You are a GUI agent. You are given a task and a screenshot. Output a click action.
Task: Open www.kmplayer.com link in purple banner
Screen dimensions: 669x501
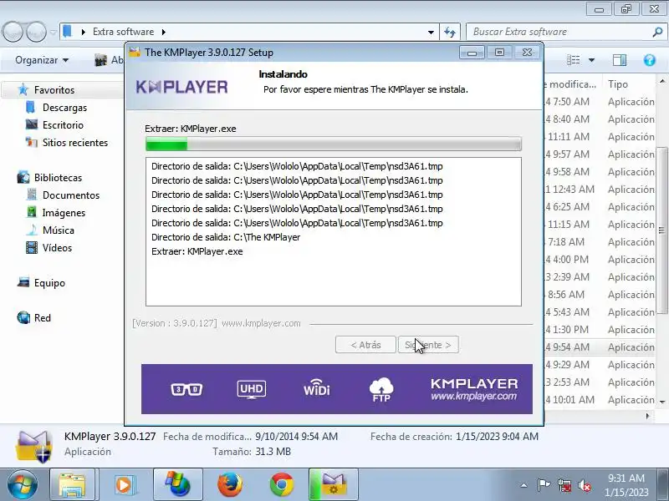click(474, 396)
